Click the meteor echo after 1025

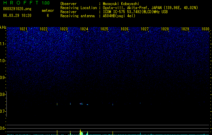(x=113, y=104)
